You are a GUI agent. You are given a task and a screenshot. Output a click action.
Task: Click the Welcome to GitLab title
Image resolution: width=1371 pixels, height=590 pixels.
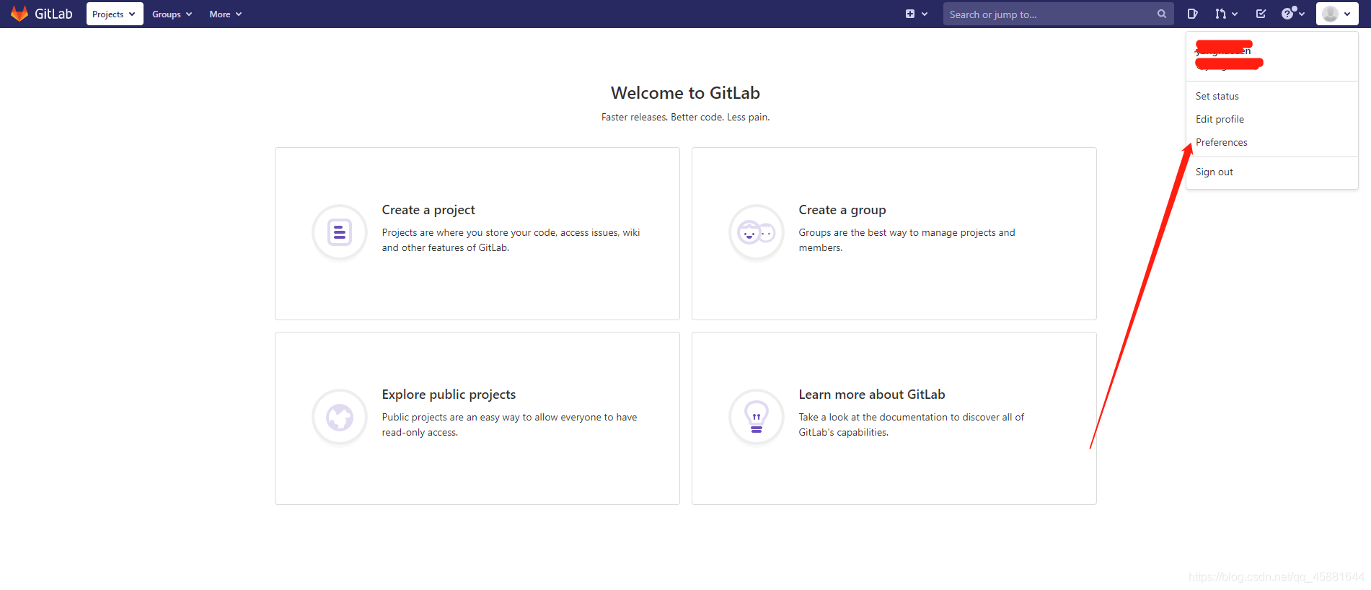(x=685, y=93)
